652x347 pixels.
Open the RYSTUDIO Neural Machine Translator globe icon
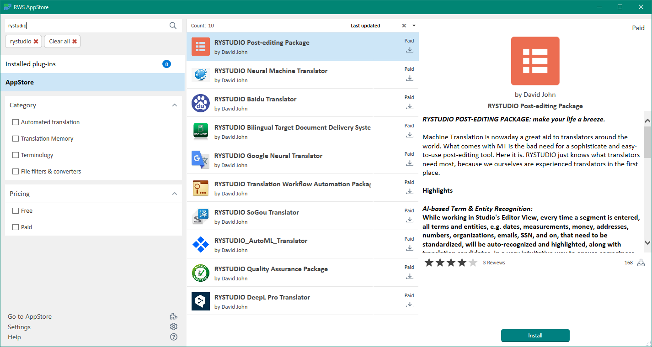[x=200, y=75]
